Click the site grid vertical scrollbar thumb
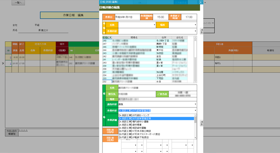 [195, 49]
